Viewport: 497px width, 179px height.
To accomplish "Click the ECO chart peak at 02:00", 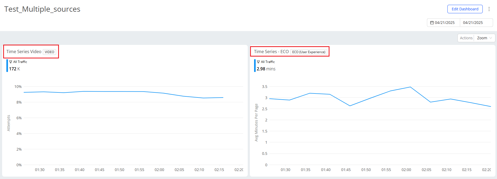I will coord(410,87).
